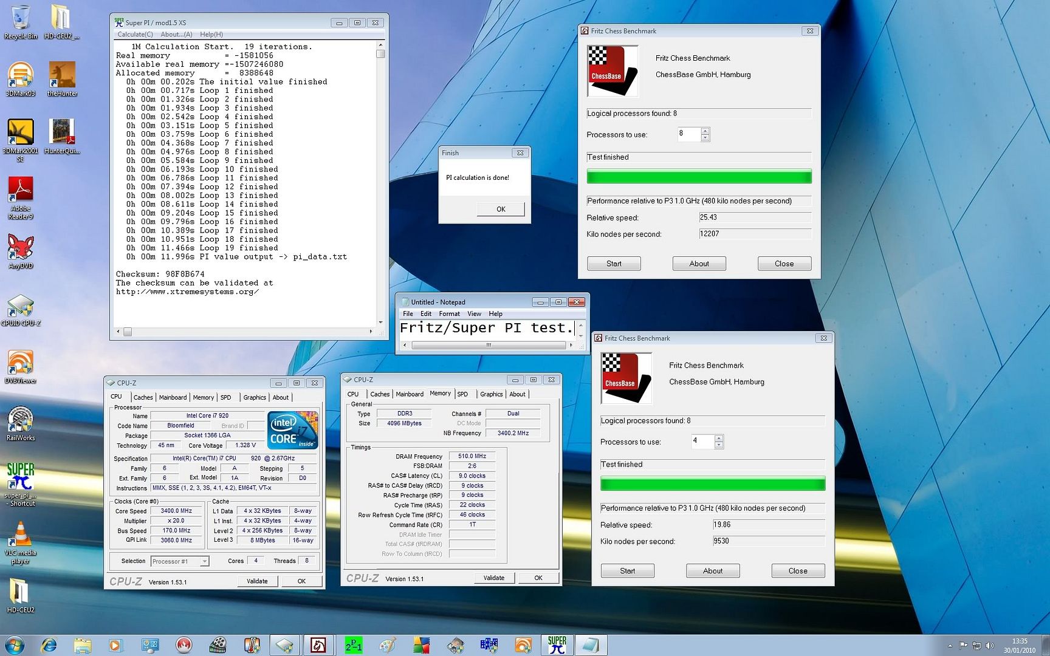
Task: Click the Core Speed value 3400.0 MHz
Action: point(176,511)
